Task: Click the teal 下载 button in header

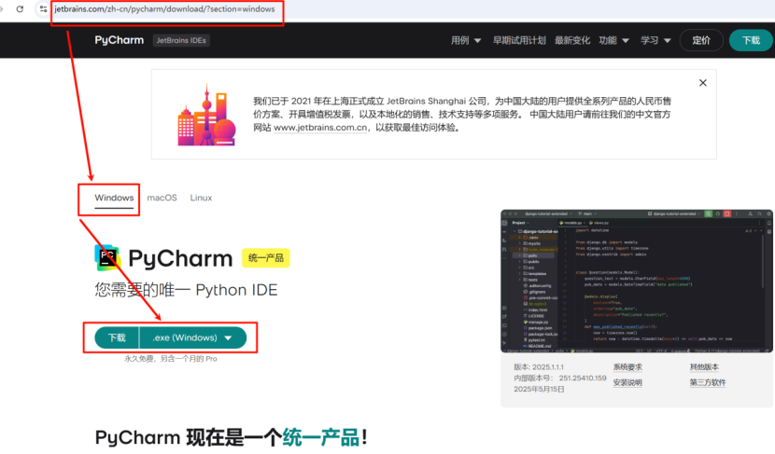Action: pyautogui.click(x=751, y=40)
